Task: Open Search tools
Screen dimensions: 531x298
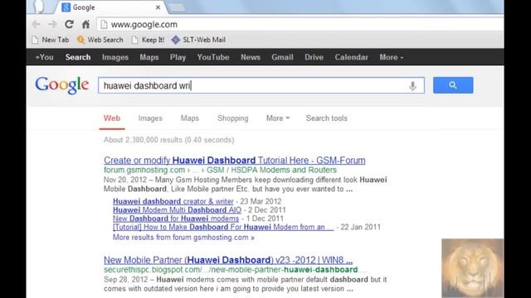Action: point(327,118)
